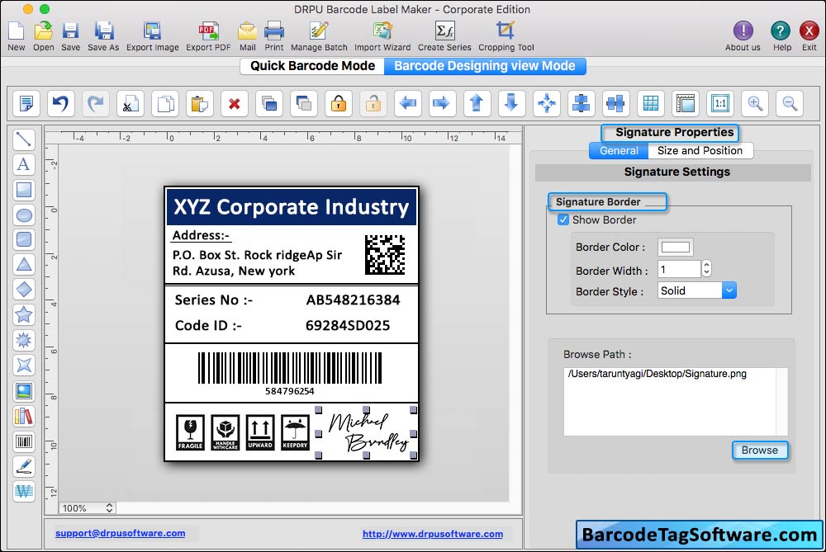Select the General tab

pyautogui.click(x=619, y=150)
